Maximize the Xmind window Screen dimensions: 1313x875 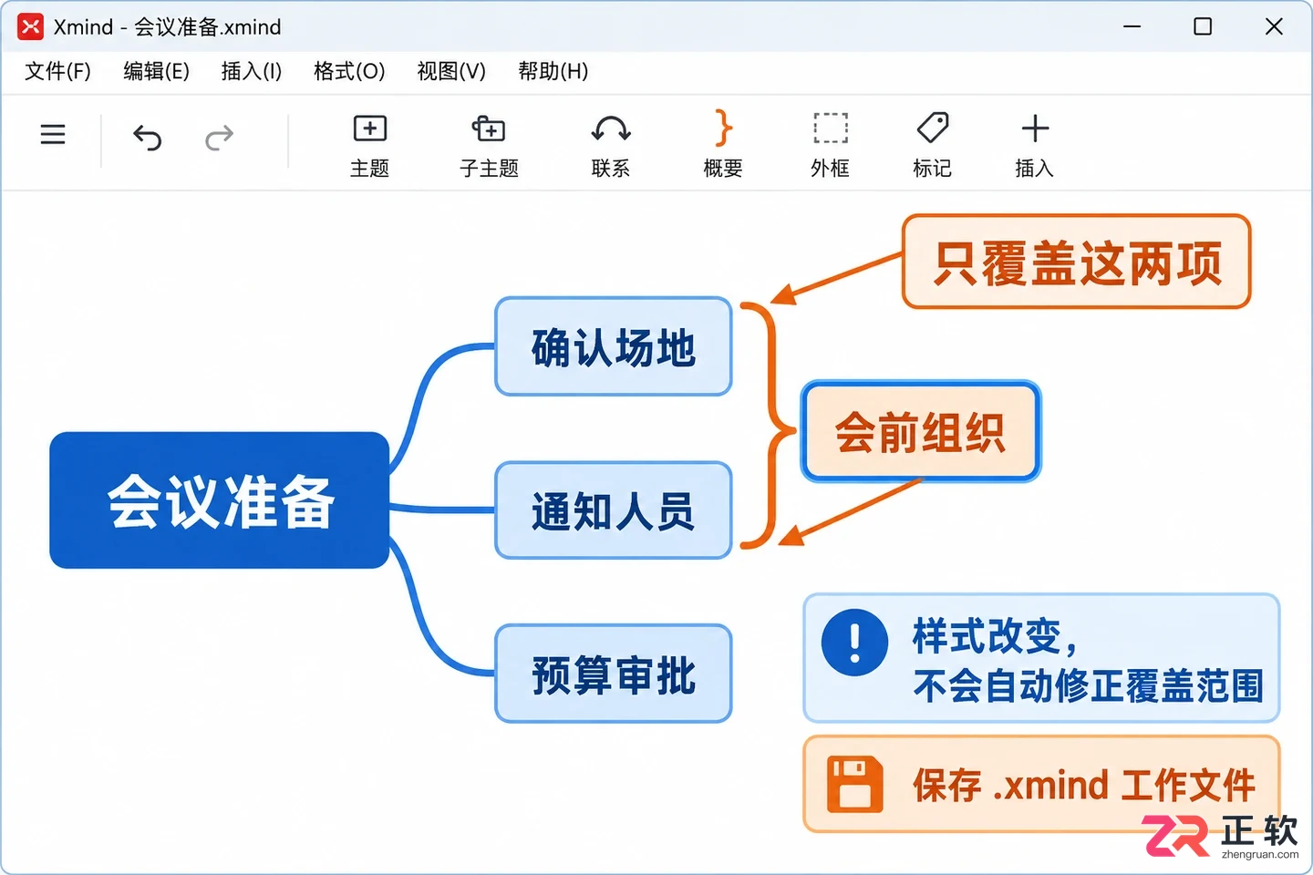(x=1203, y=27)
